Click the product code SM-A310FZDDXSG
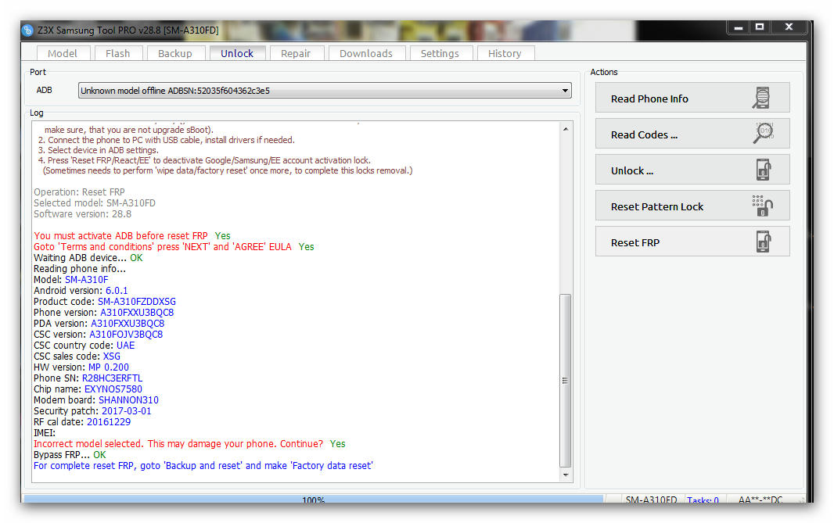Viewport: 834px width, 523px height. coord(137,301)
